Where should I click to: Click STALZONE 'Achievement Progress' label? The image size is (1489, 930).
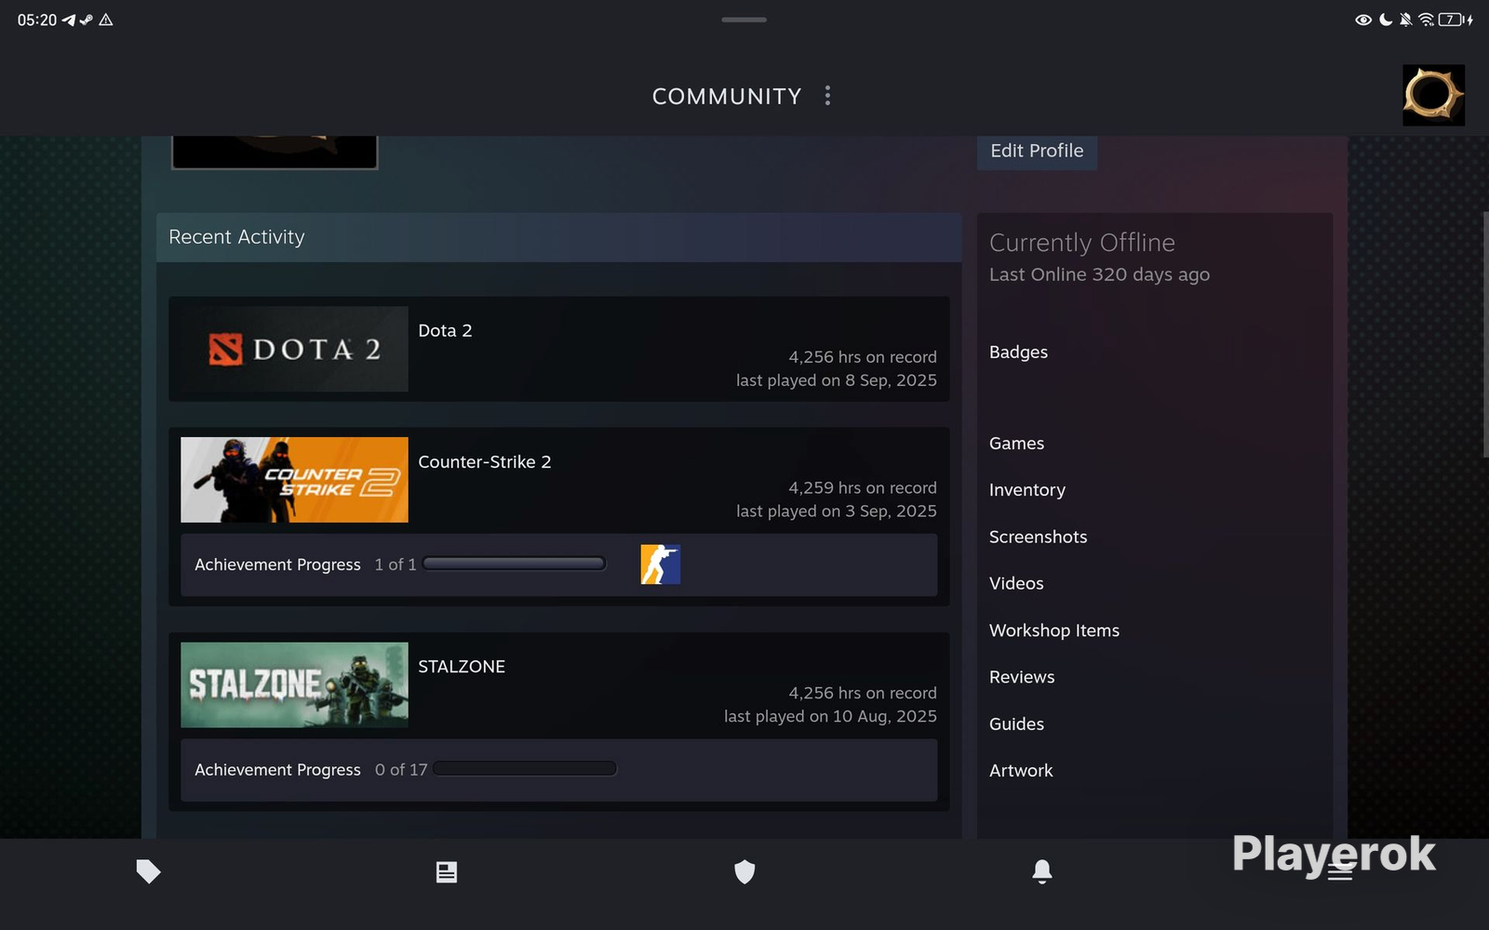277,770
